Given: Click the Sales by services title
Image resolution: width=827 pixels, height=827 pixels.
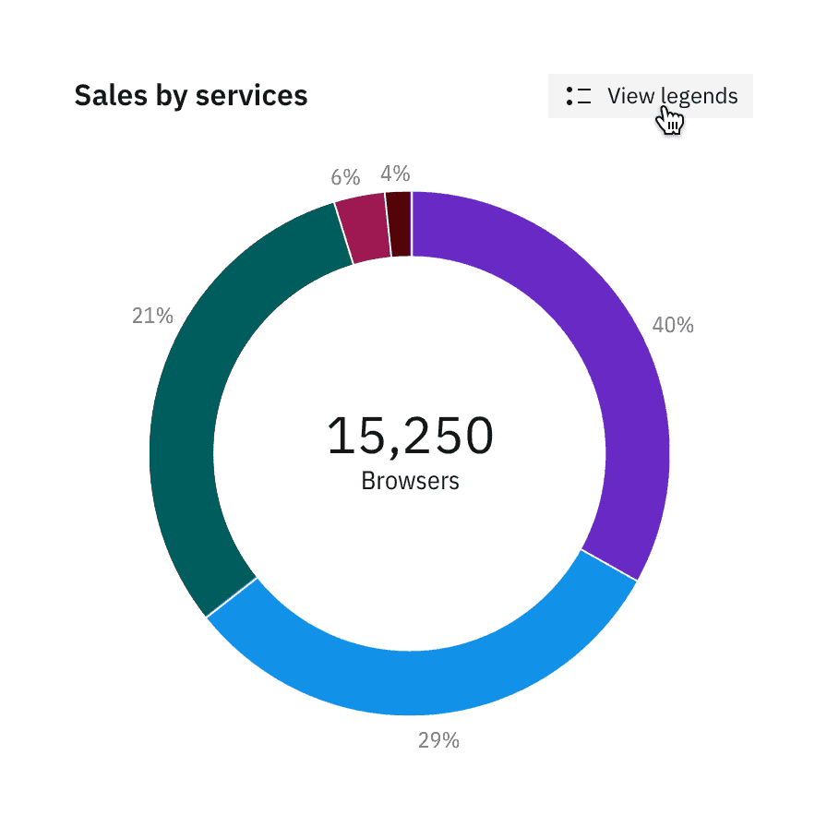Looking at the screenshot, I should 191,95.
